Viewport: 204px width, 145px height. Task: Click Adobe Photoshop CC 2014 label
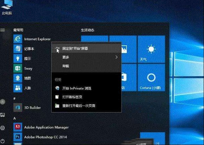pos(46,137)
